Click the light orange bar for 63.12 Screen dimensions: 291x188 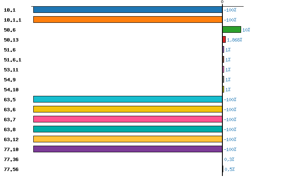tap(128, 139)
